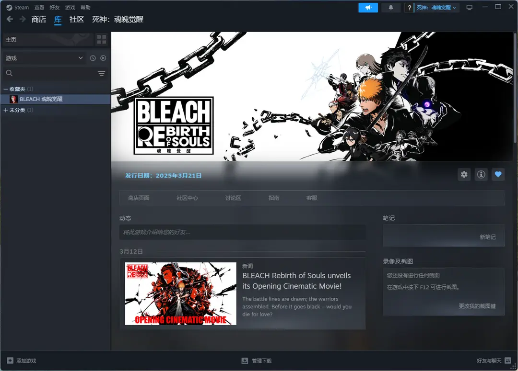This screenshot has height=371, width=518.
Task: Open the announcements megaphone button
Action: (x=368, y=8)
